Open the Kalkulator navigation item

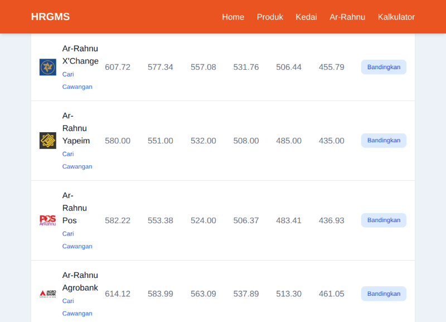[396, 17]
